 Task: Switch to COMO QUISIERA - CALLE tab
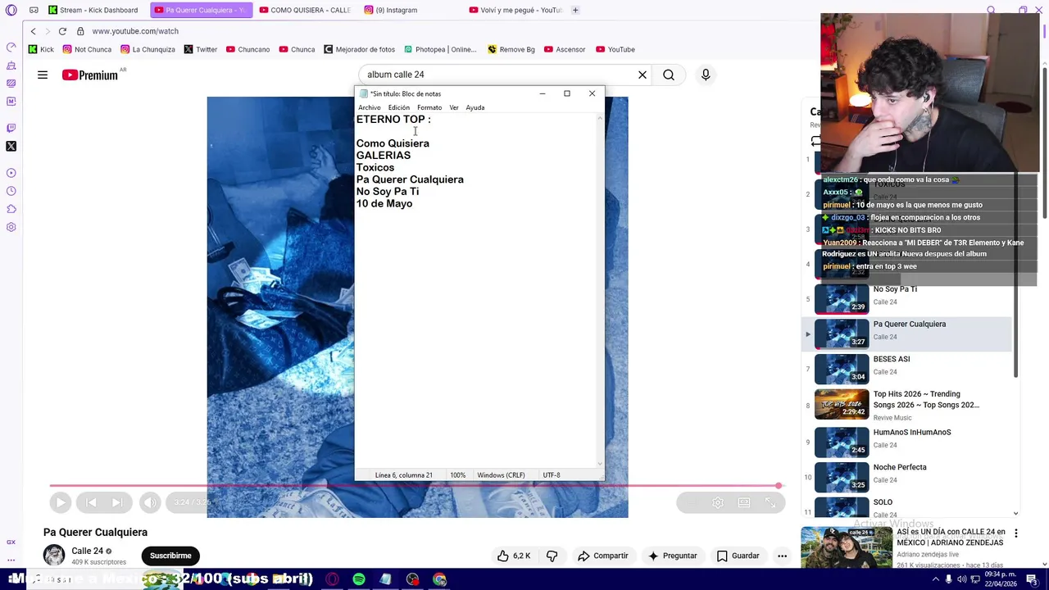[305, 10]
